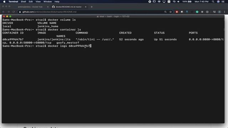Open the Apple menu
Screen dimensions: 228x128
[4, 1]
